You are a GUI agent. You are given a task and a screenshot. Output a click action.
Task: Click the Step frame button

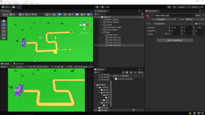[x=108, y=7]
